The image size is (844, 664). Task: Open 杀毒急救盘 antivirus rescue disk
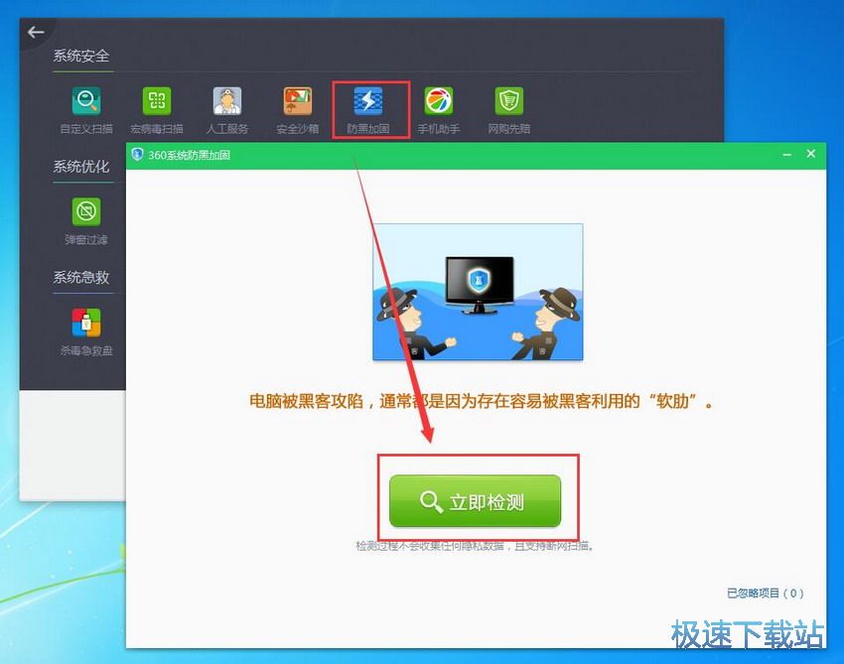click(86, 332)
